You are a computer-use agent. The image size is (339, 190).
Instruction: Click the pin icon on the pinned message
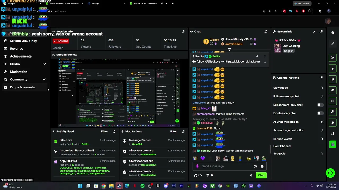point(257,56)
